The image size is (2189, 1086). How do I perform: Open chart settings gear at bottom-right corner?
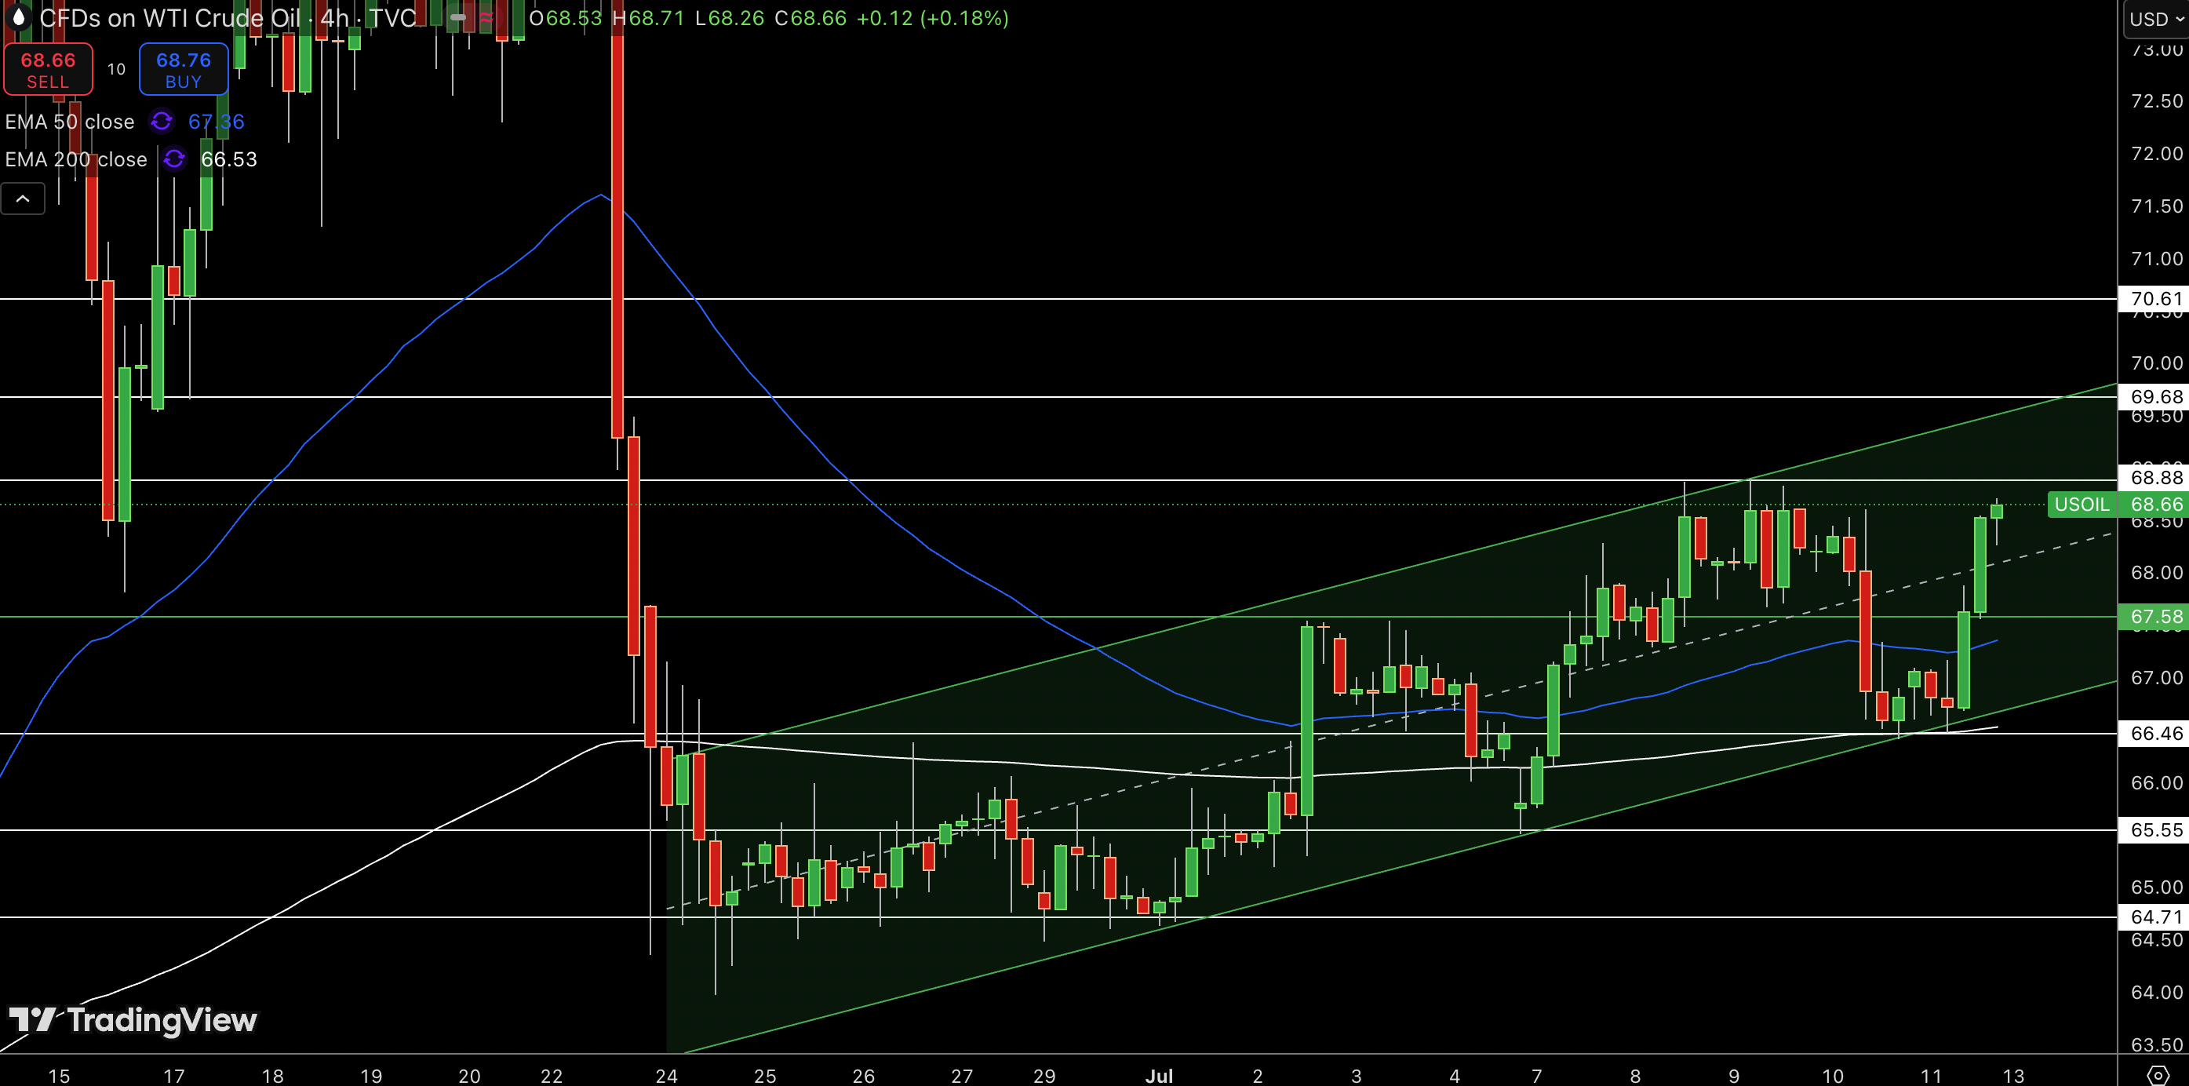(2158, 1074)
